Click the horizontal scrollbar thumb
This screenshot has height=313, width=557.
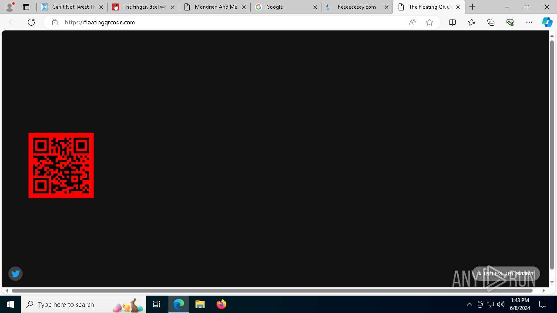[272, 290]
